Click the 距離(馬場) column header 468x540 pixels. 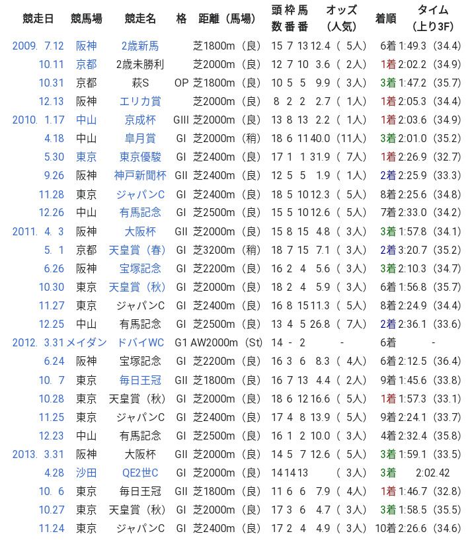[x=227, y=19]
